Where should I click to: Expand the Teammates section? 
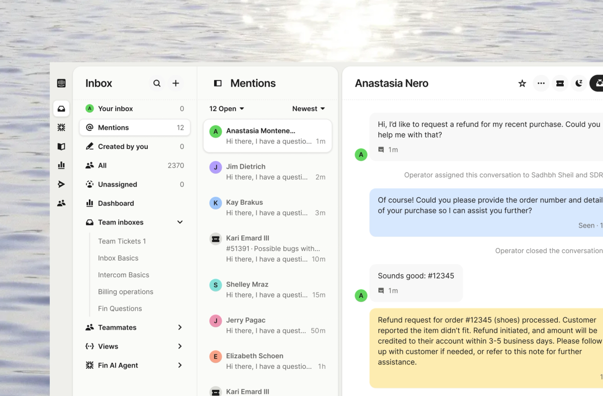tap(180, 328)
